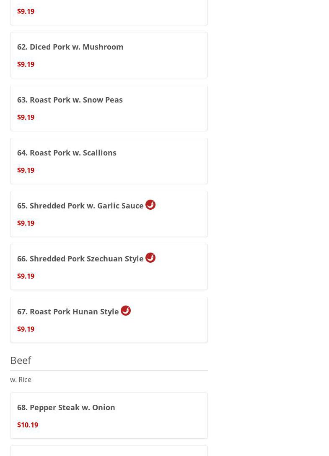Click $9.19 price under Diced Pork w. Mushroom
This screenshot has height=456, width=329.
point(26,64)
